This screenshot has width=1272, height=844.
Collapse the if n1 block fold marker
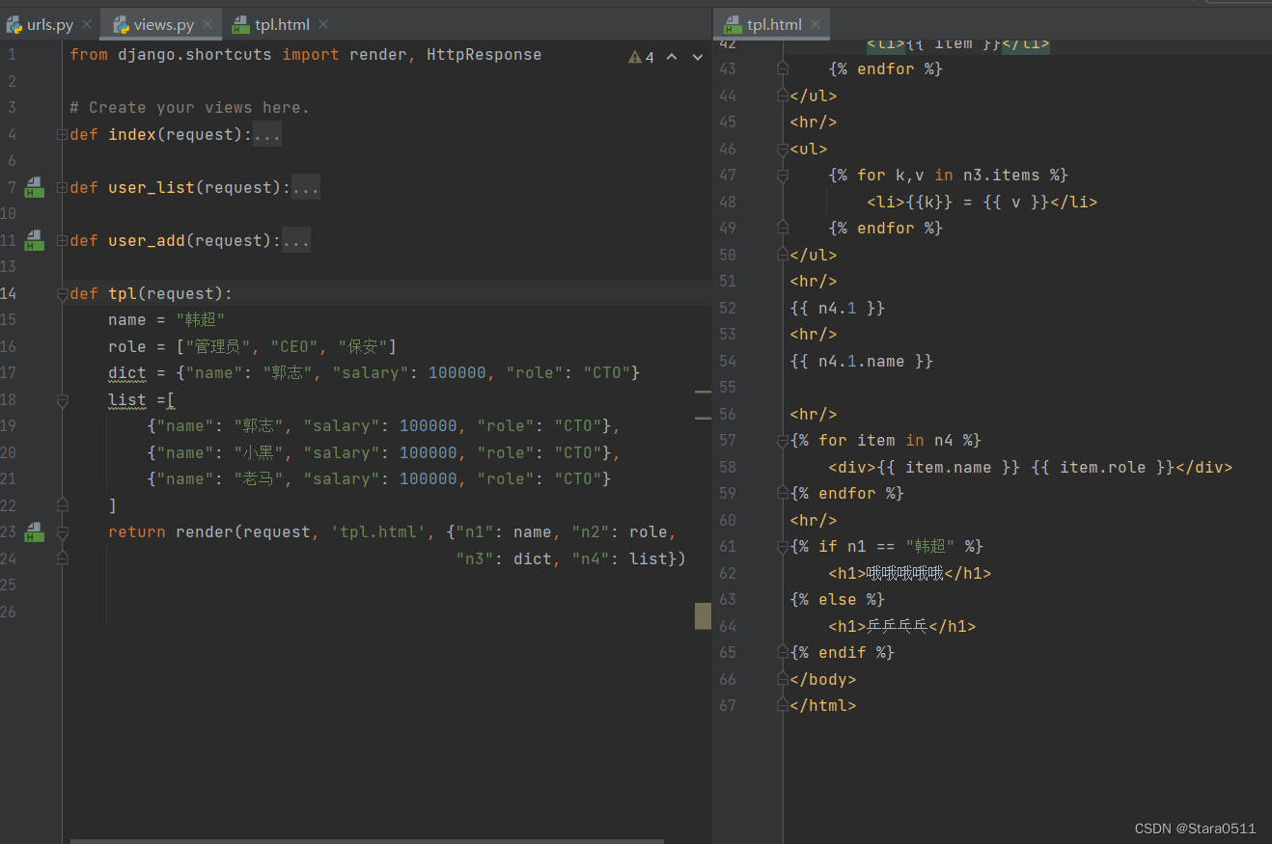(784, 546)
